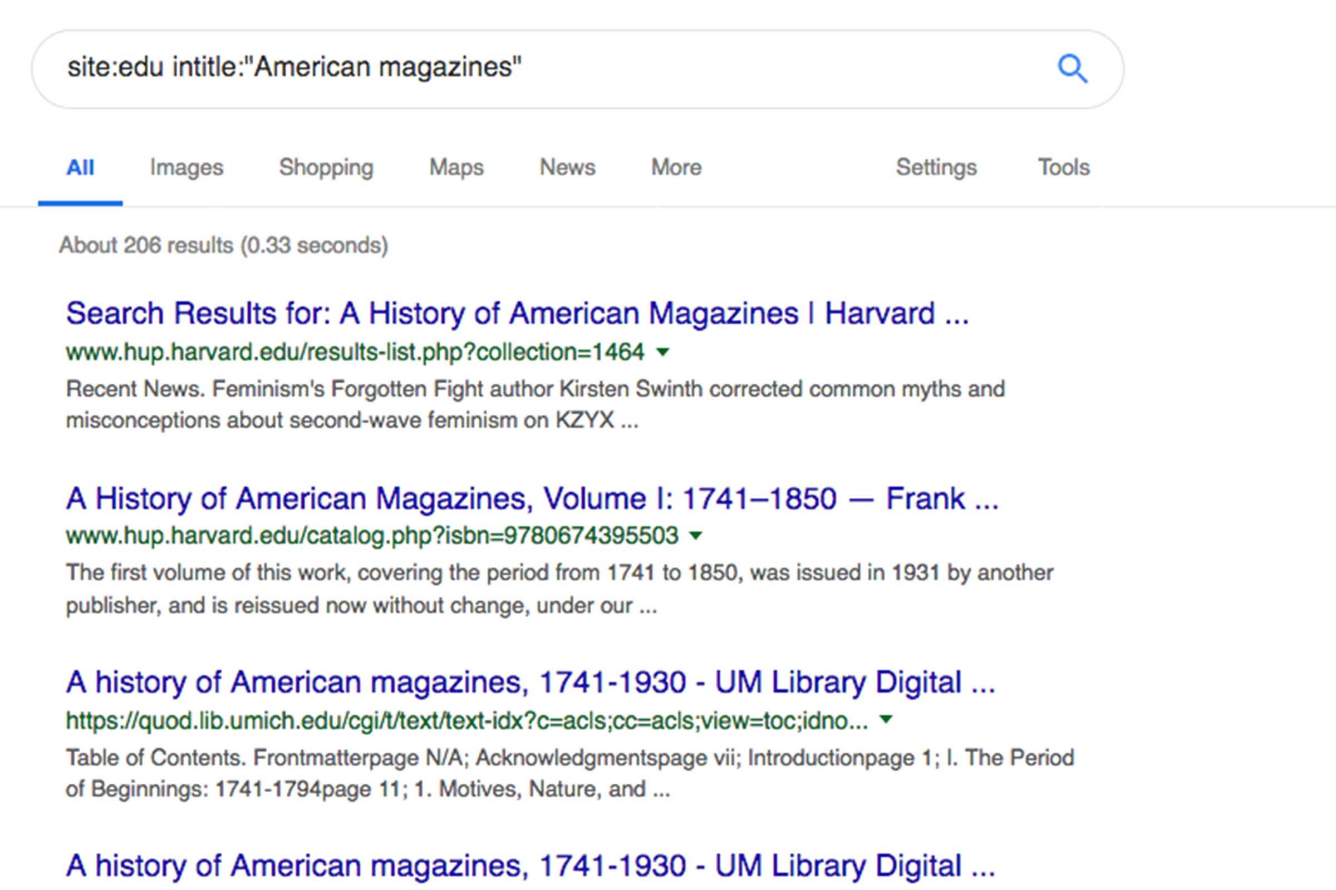
Task: Switch to the Images tab
Action: click(x=186, y=167)
